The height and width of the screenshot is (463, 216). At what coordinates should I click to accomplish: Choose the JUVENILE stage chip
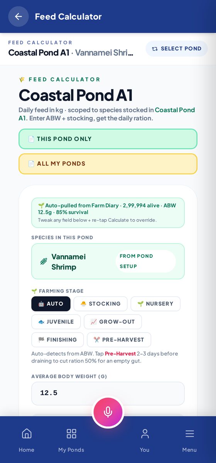point(56,322)
